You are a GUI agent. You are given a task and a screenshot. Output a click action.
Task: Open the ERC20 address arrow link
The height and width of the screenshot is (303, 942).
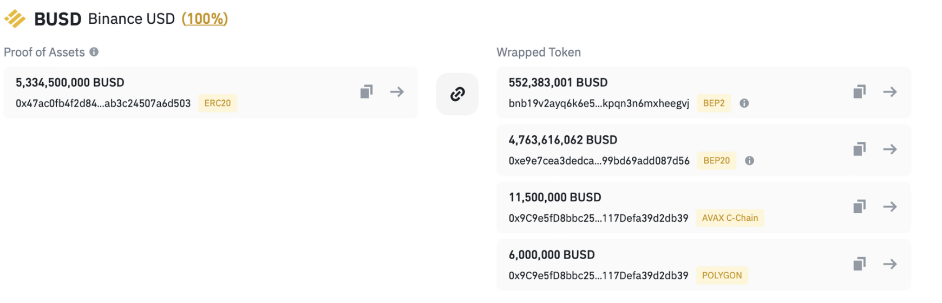tap(397, 91)
